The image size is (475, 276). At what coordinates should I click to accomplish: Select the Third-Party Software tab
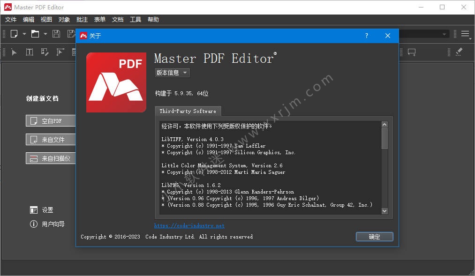point(188,111)
